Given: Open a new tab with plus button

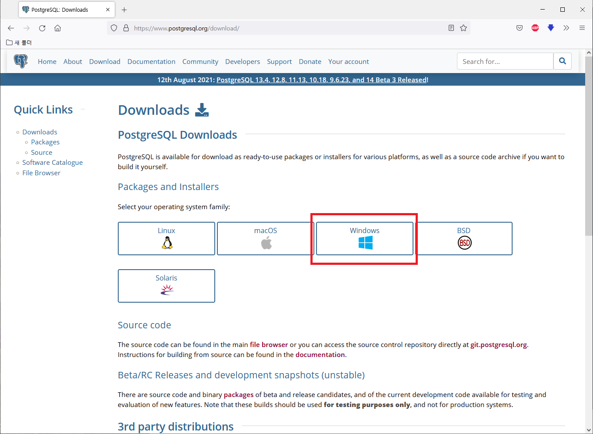Looking at the screenshot, I should 124,10.
